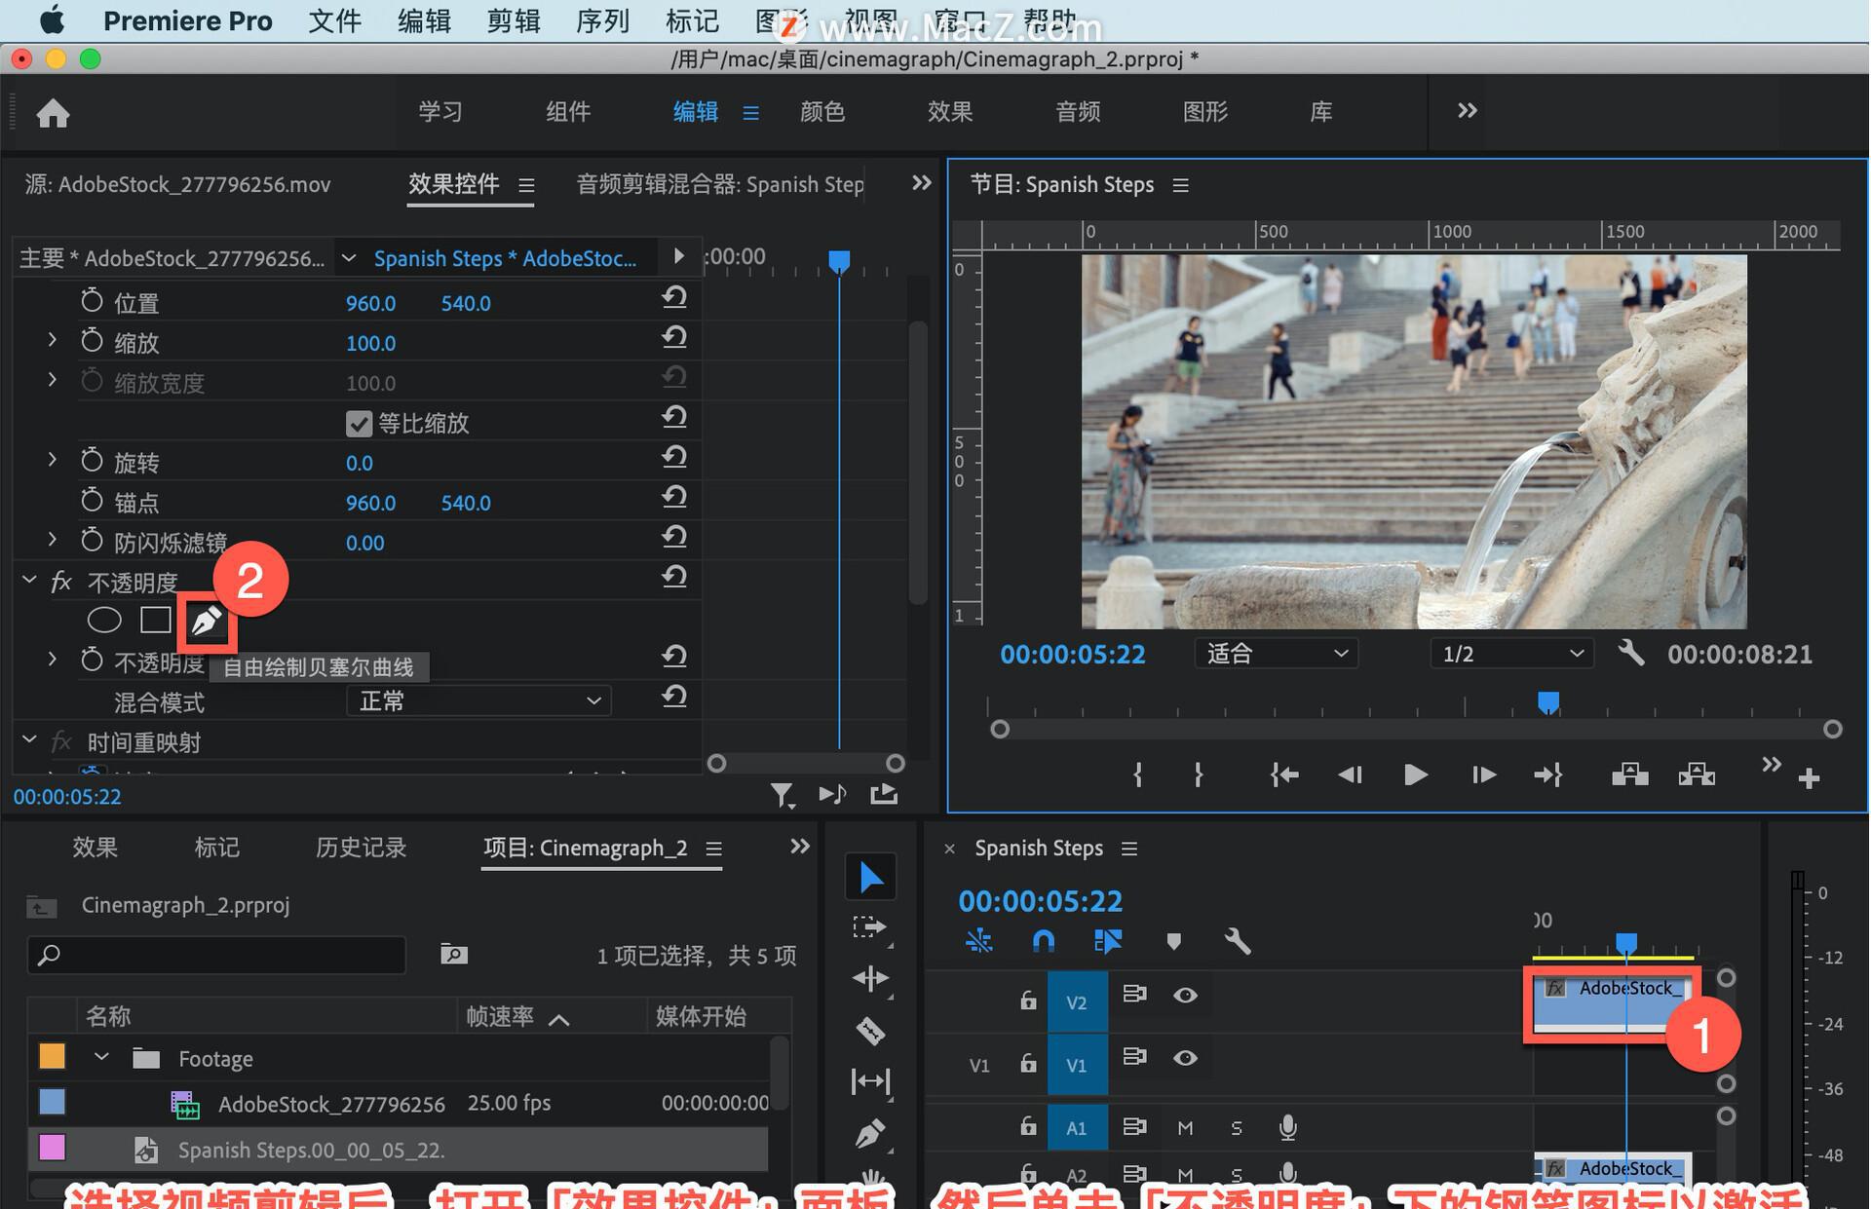Viewport: 1871px width, 1209px height.
Task: Expand the 旋转 property
Action: click(x=52, y=460)
